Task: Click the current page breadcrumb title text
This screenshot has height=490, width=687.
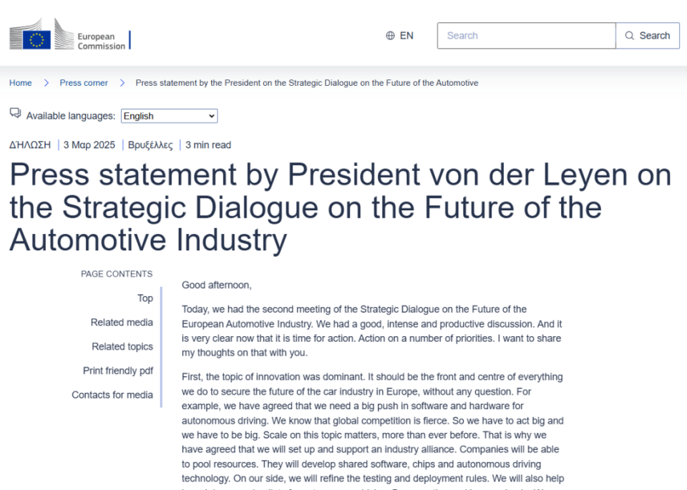Action: coord(306,83)
